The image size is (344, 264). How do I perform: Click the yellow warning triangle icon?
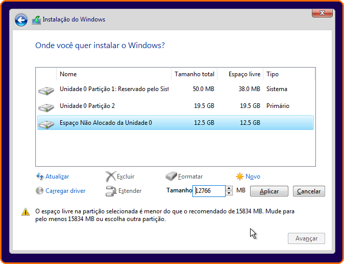(26, 212)
